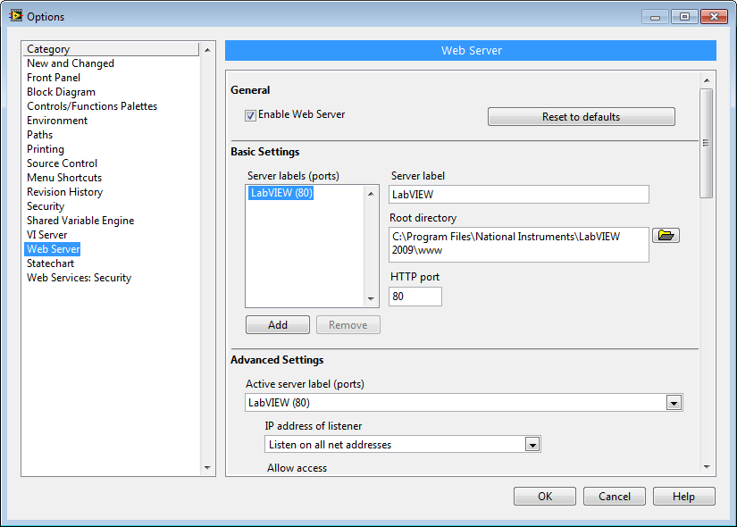Select Environment category

pos(57,121)
